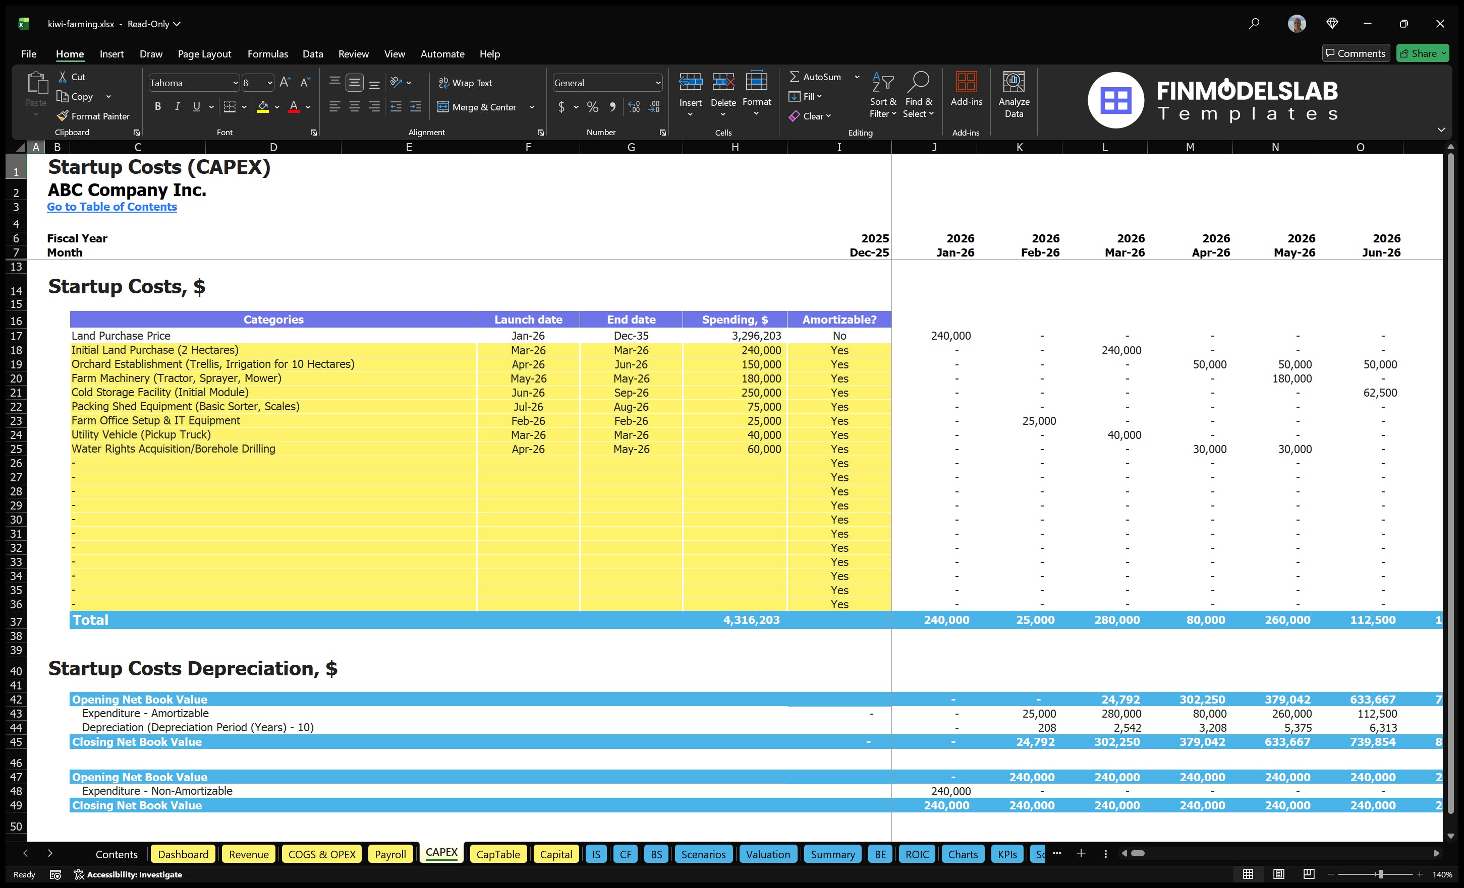Insert new cells via Insert icon
The height and width of the screenshot is (888, 1464).
[x=690, y=89]
